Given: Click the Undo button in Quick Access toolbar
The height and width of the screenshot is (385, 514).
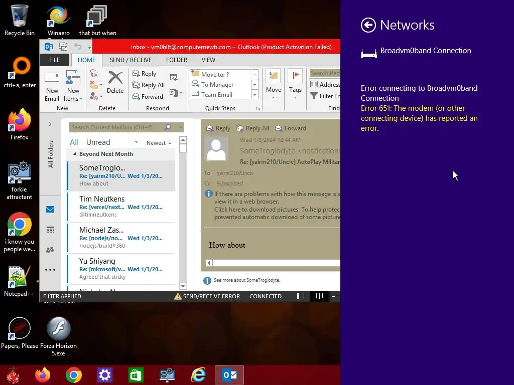Looking at the screenshot, I should pyautogui.click(x=78, y=47).
